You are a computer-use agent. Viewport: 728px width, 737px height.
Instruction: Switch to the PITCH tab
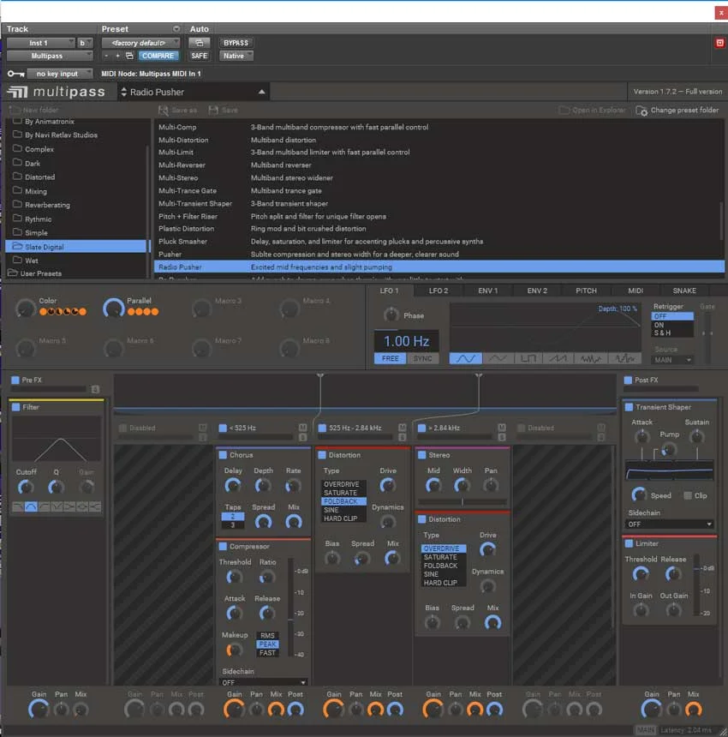[586, 291]
